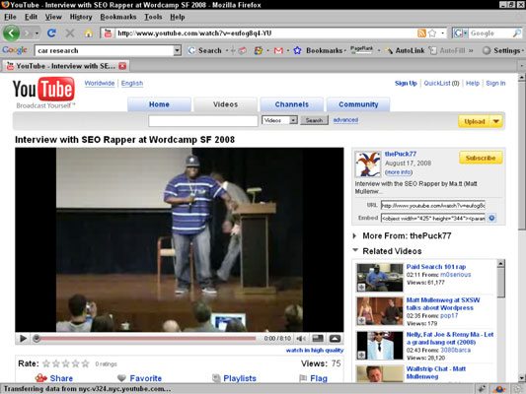Click the Sign Up link
The image size is (526, 394).
point(406,83)
